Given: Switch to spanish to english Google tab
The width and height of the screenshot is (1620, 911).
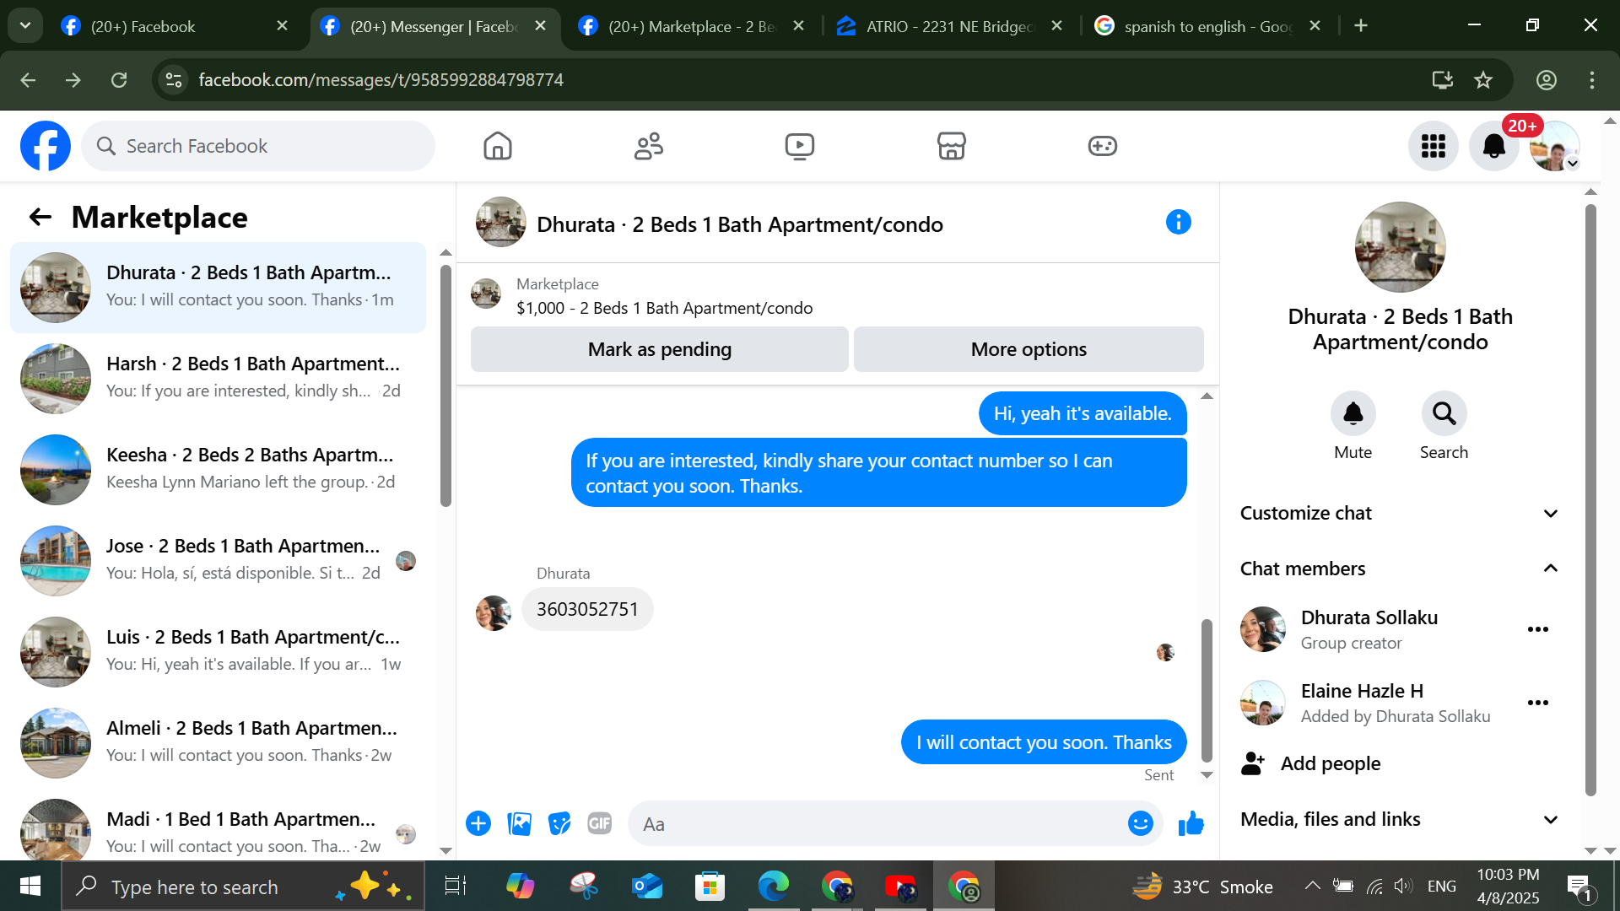Looking at the screenshot, I should pos(1207,26).
